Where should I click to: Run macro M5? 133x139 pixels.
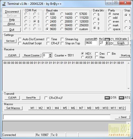click(65, 108)
